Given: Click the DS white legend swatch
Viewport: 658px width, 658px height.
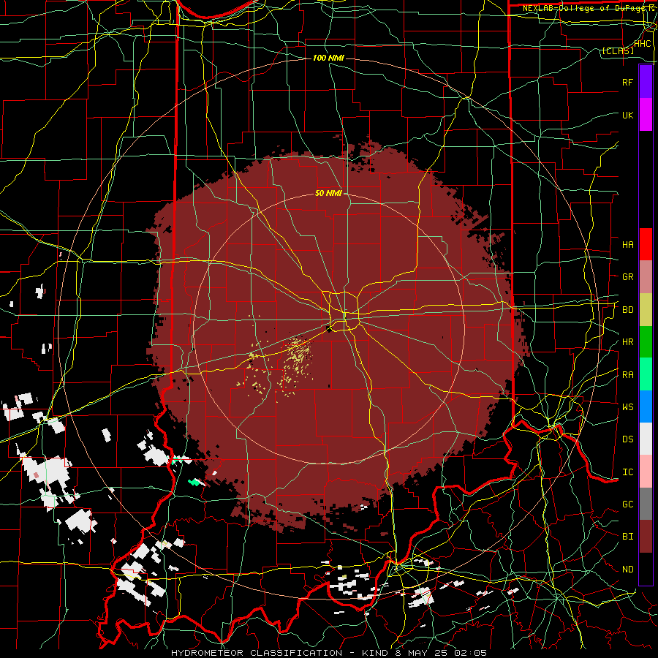Looking at the screenshot, I should click(x=646, y=439).
